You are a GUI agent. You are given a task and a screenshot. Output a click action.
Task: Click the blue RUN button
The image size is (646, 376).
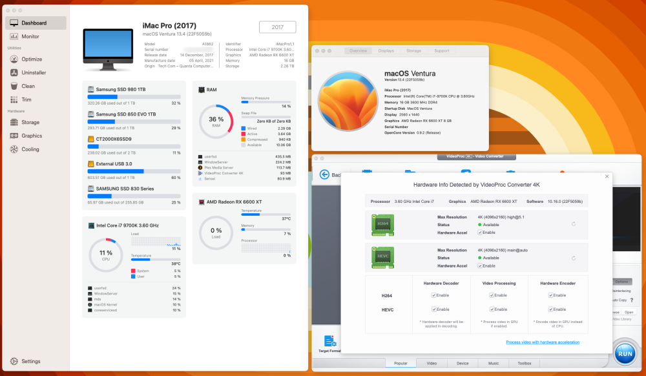coord(625,353)
